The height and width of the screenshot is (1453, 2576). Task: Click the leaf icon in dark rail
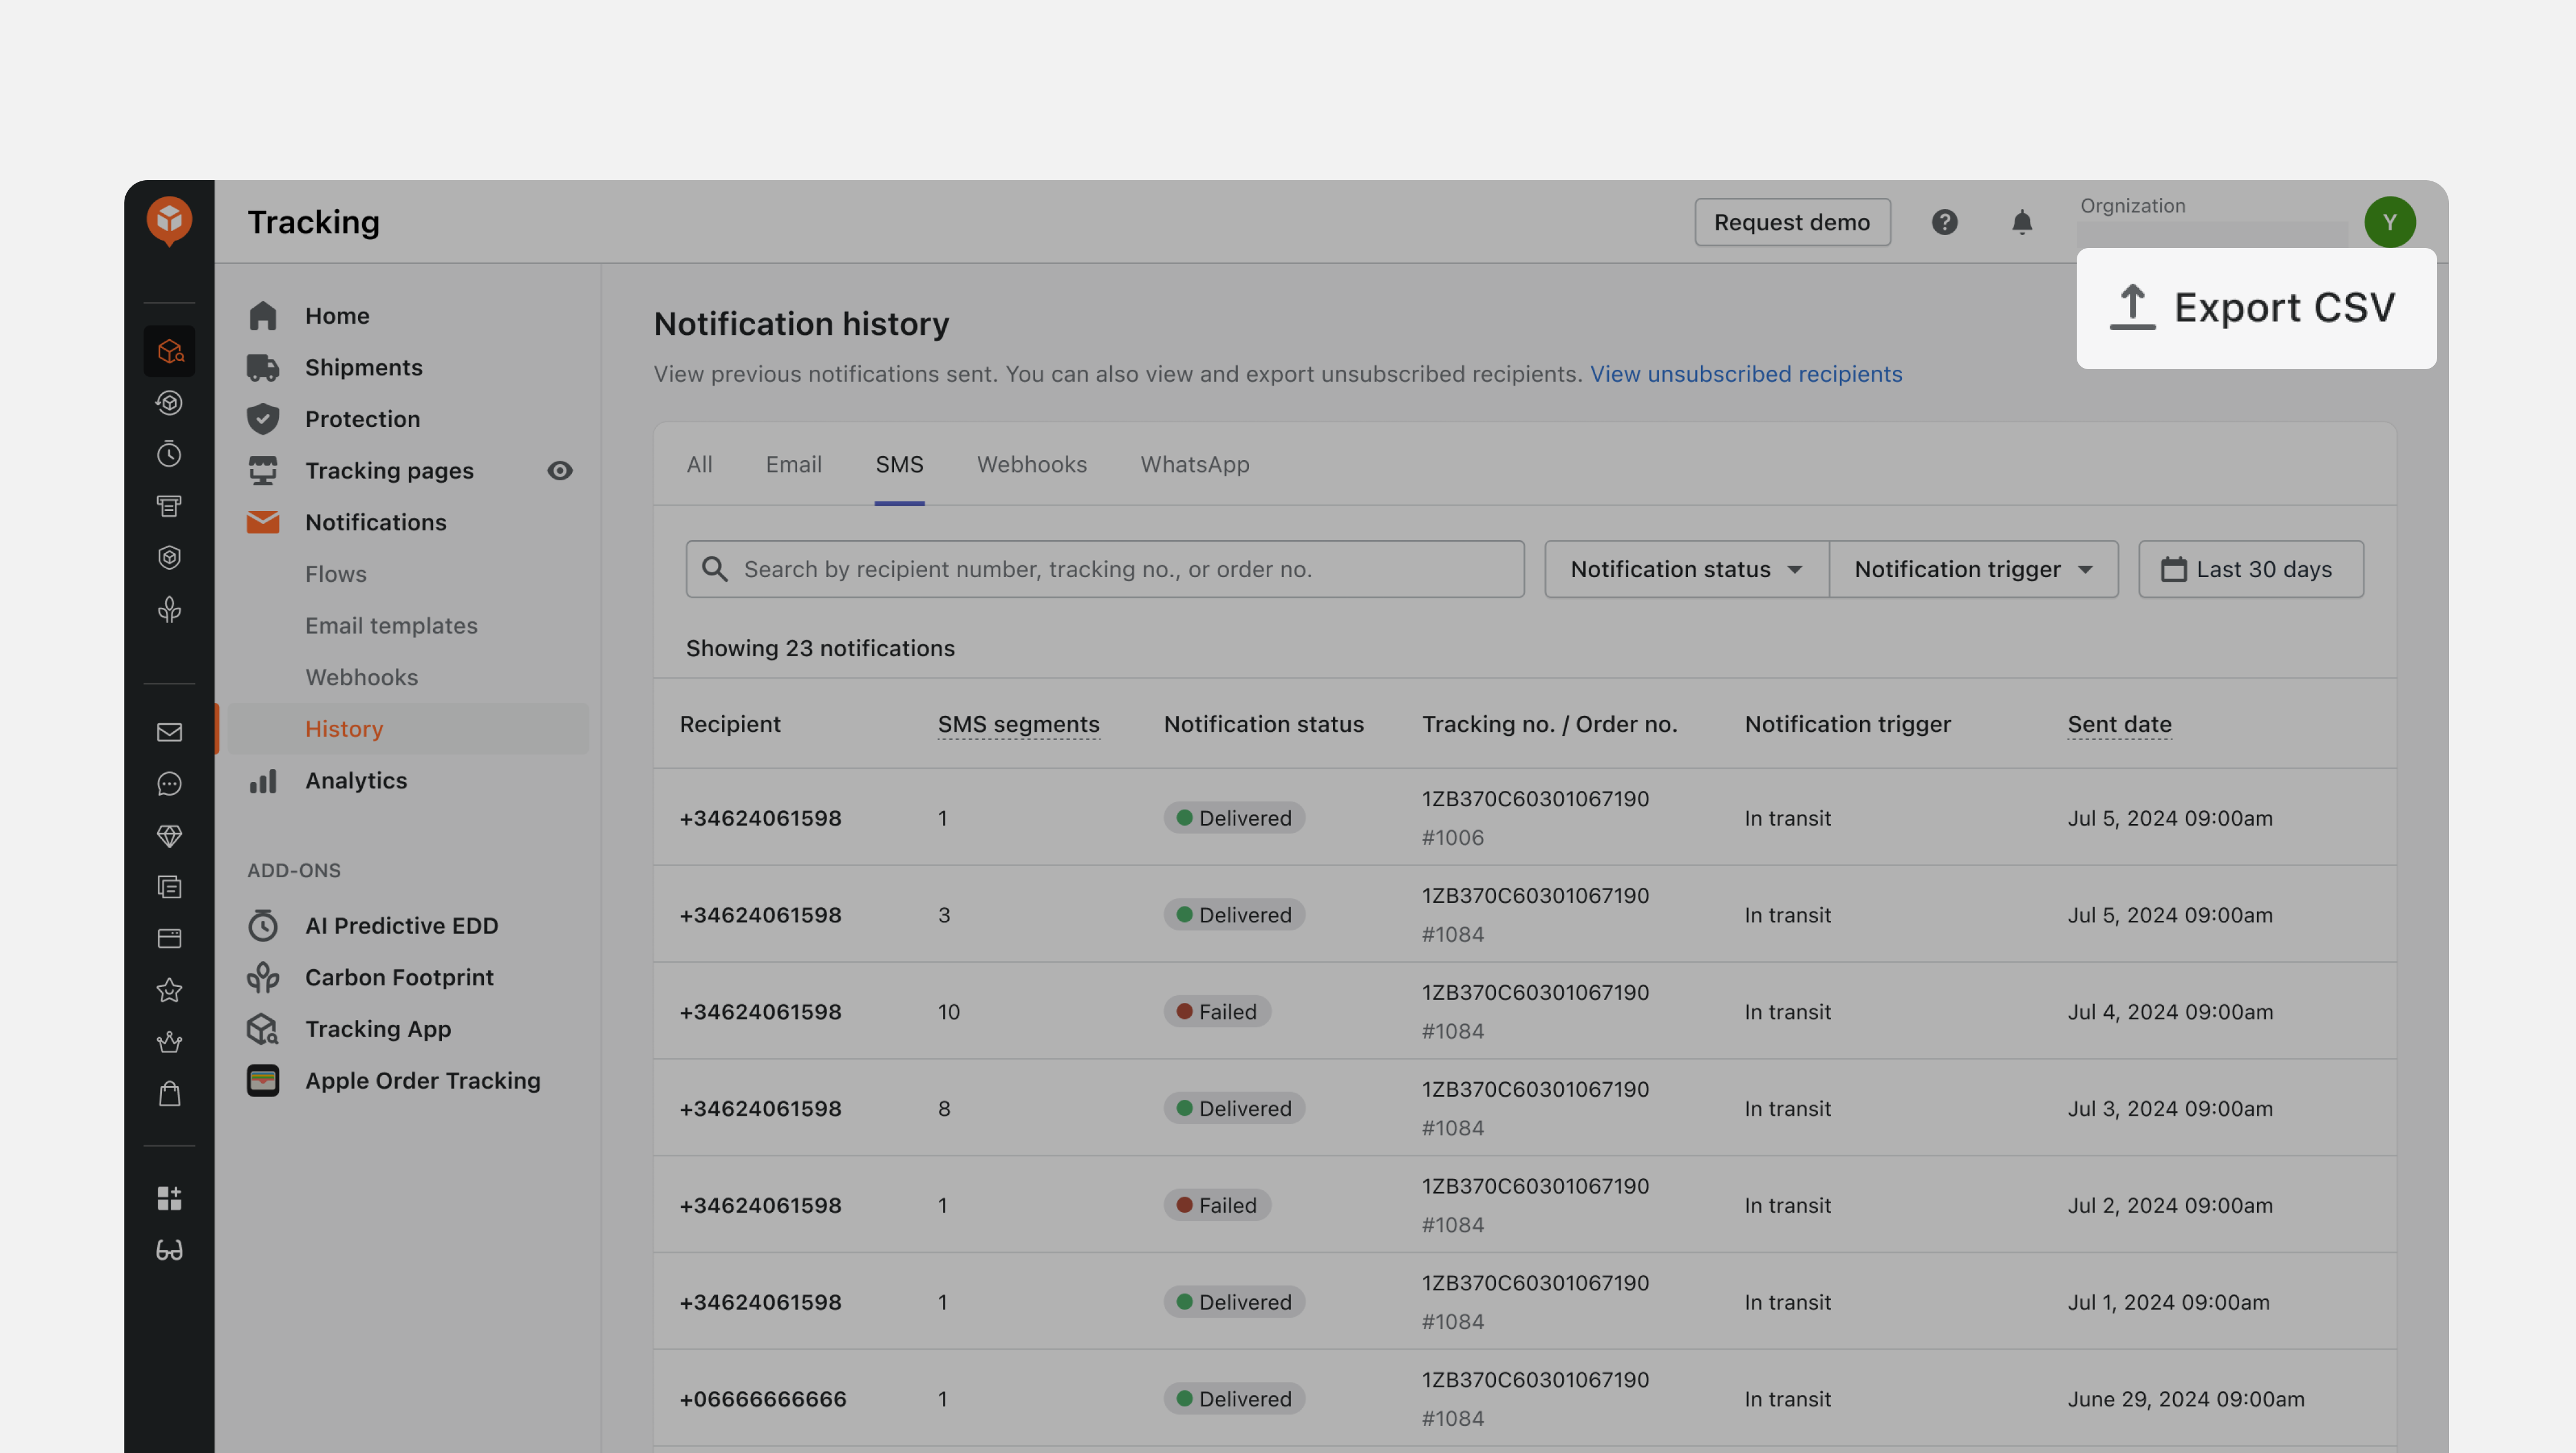[169, 609]
